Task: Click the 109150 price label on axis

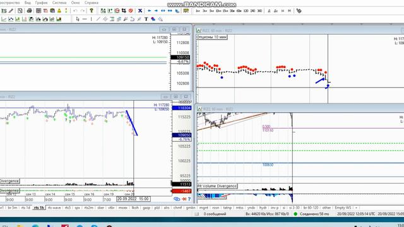Action: [181, 57]
